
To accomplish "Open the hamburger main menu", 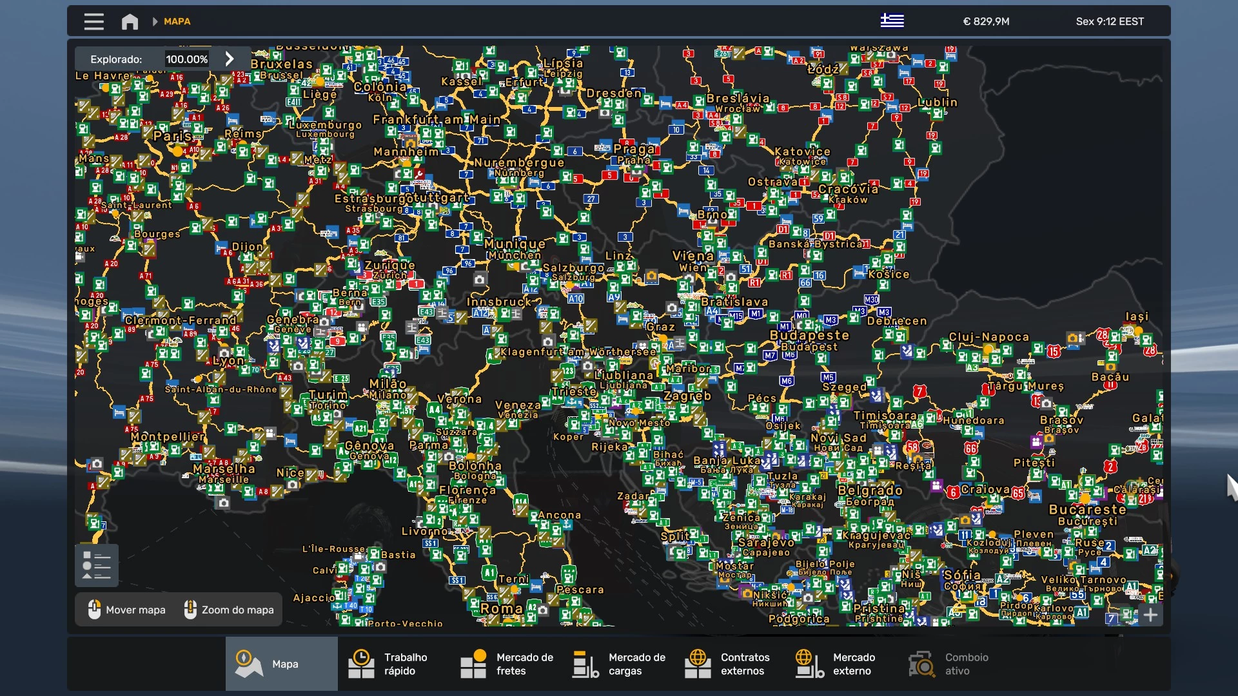I will (93, 21).
